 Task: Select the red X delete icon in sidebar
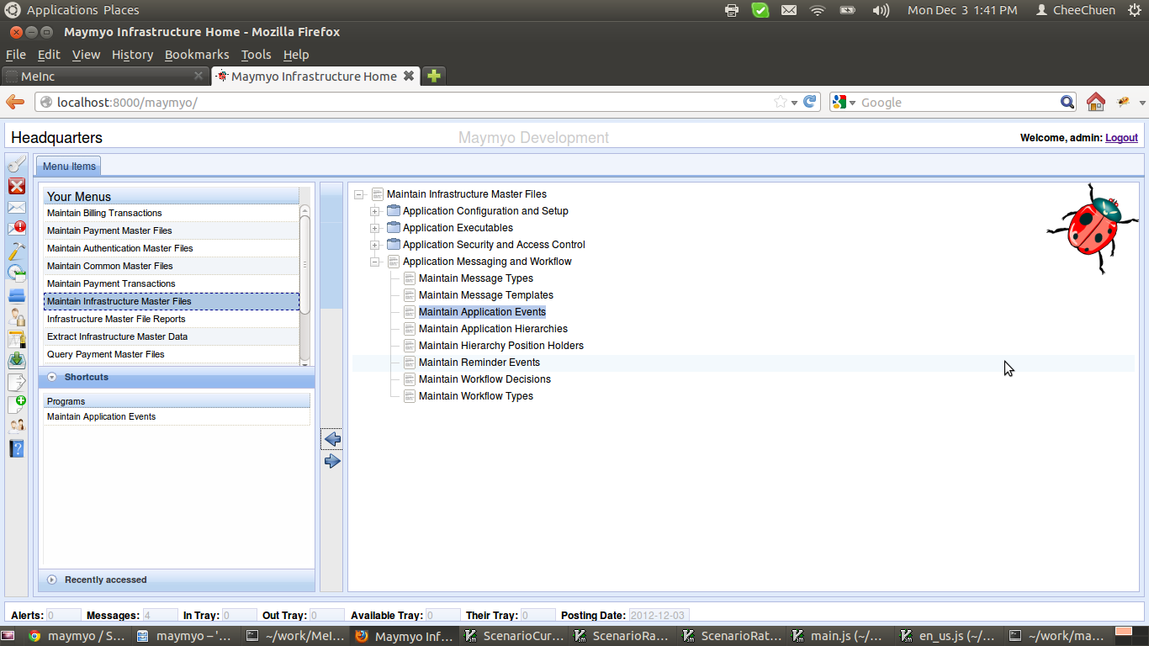click(x=16, y=186)
